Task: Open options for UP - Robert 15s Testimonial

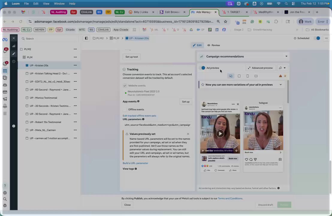Action: point(75,122)
